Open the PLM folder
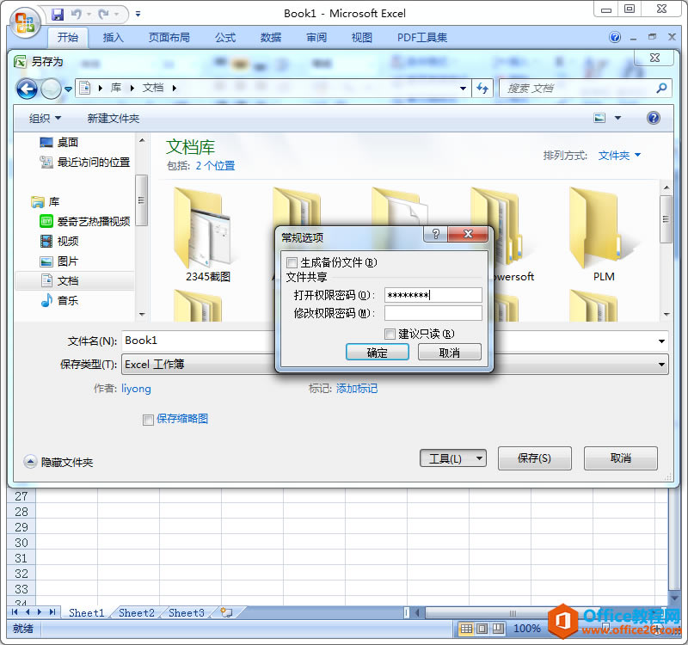688x645 pixels. click(603, 234)
